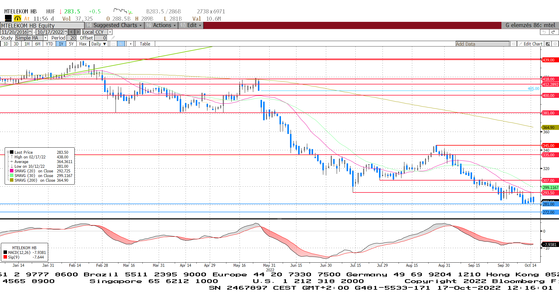The width and height of the screenshot is (559, 304).
Task: Click the end date 10/17/2022 field
Action: [x=50, y=32]
